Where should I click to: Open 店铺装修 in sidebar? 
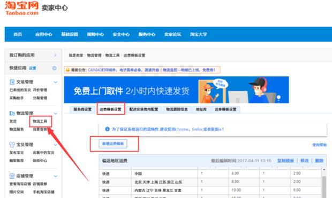[40, 184]
